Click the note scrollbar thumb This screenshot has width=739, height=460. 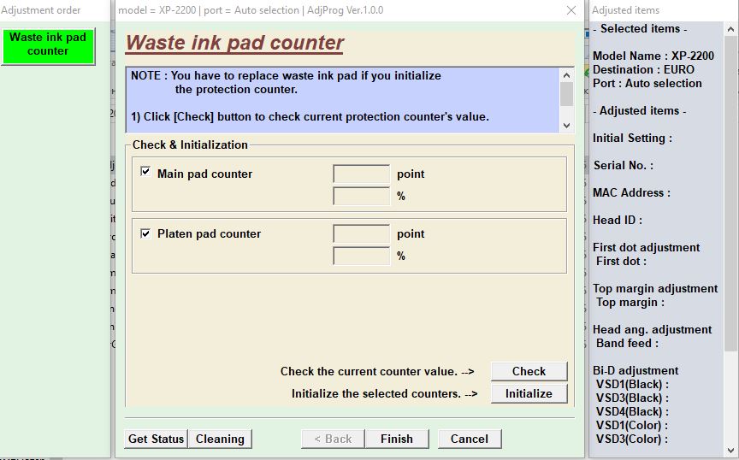[x=566, y=94]
